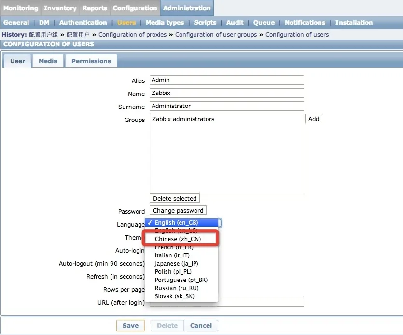
Task: Open Audit submenu
Action: (x=235, y=23)
